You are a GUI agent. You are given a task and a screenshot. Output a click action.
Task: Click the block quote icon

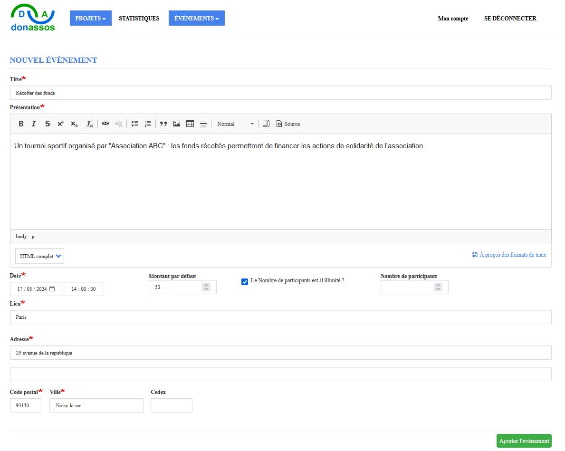pos(163,124)
